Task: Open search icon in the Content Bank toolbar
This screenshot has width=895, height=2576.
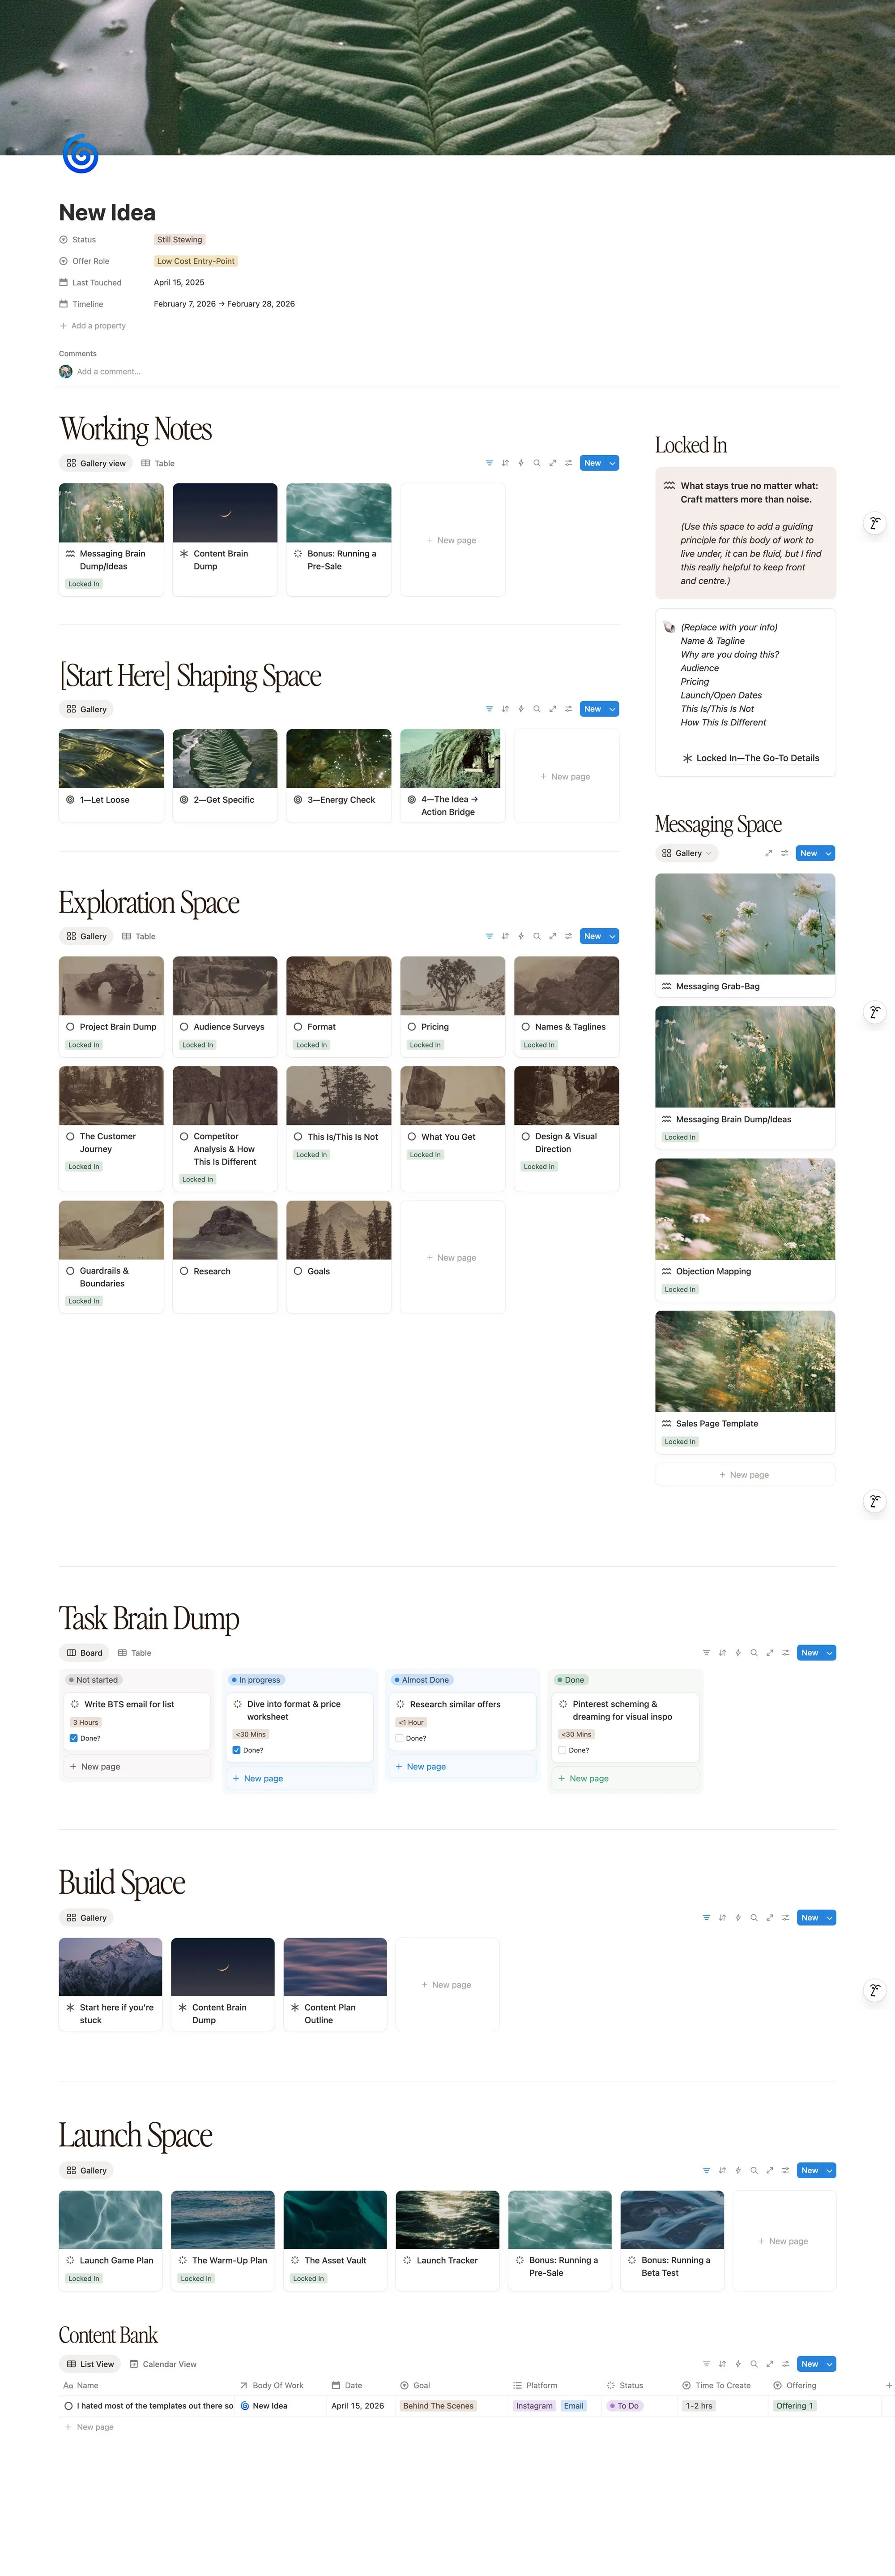Action: 753,2364
